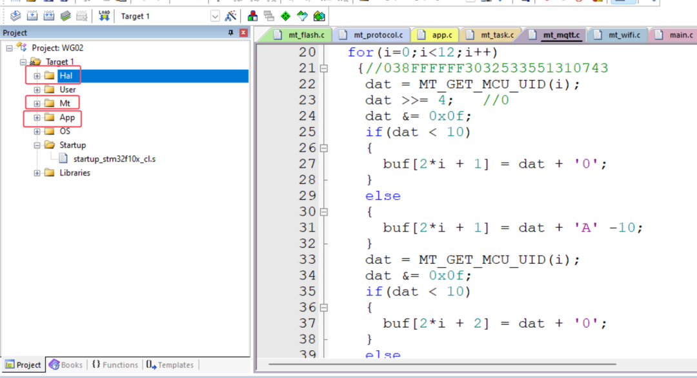The height and width of the screenshot is (378, 697).
Task: Switch to the mt_wifi.c editor tab
Action: [x=619, y=35]
